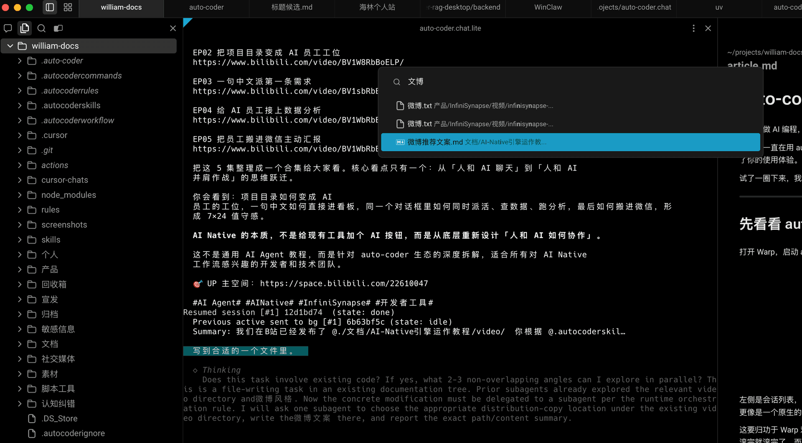Open the UP 主空间 space.bilibili.com link

[344, 283]
